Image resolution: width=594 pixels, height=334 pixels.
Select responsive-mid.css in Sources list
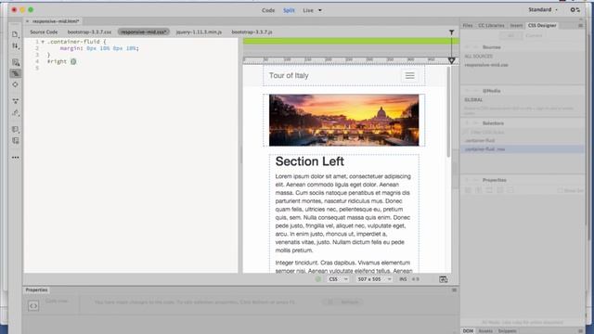pos(486,65)
